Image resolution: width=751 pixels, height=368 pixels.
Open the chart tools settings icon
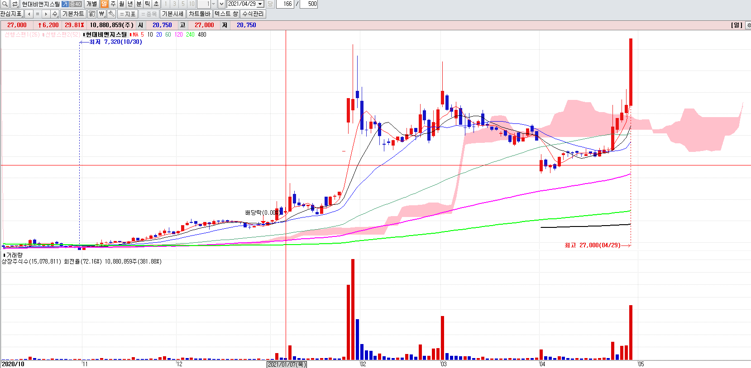(x=92, y=14)
